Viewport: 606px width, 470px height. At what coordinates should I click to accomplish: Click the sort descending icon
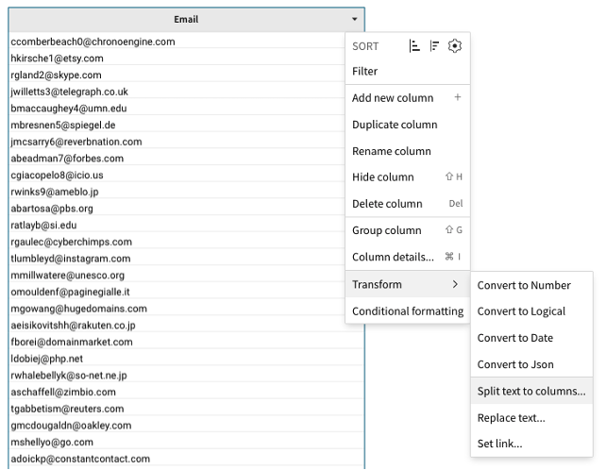pyautogui.click(x=434, y=45)
